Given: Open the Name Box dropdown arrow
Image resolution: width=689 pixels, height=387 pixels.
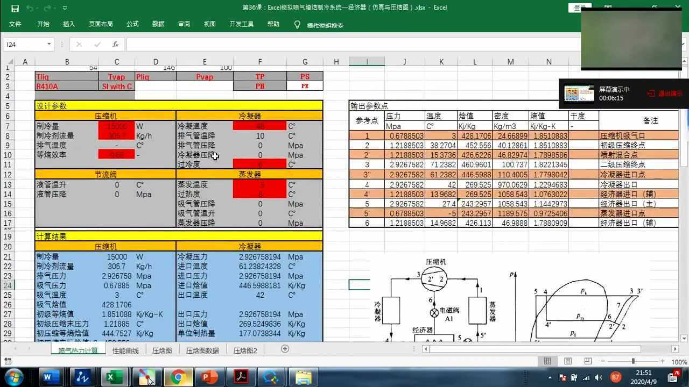Looking at the screenshot, I should point(50,44).
